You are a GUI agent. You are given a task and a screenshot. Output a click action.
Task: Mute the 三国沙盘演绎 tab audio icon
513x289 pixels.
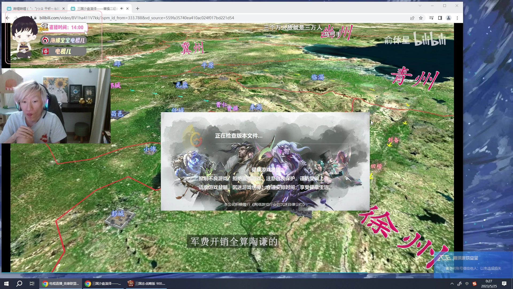(x=122, y=9)
